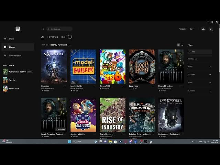Open Steam from the taskbar
220x165 pixels.
click(120, 142)
